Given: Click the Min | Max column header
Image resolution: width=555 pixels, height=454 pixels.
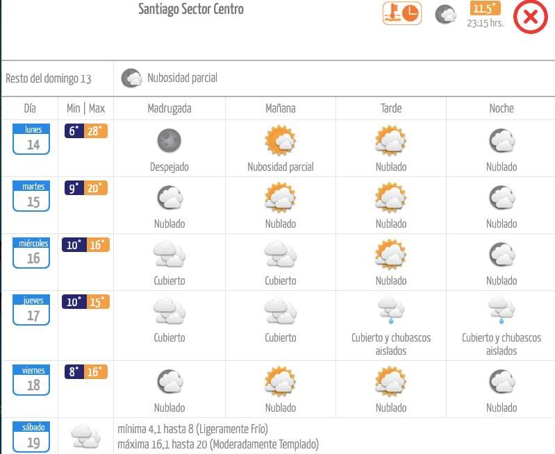Looking at the screenshot, I should pos(85,108).
